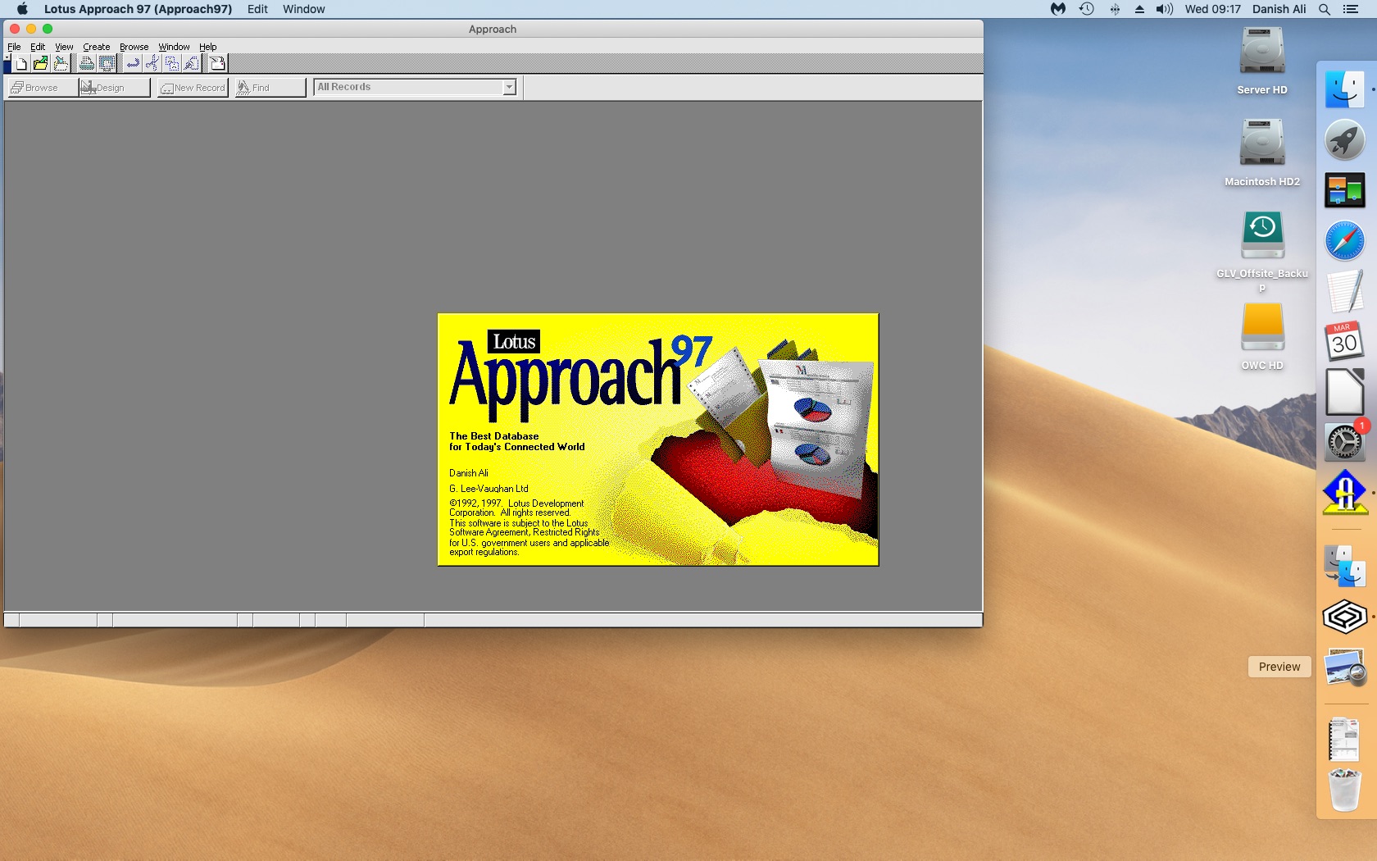Click the Open file folder icon
Image resolution: width=1377 pixels, height=861 pixels.
click(40, 64)
